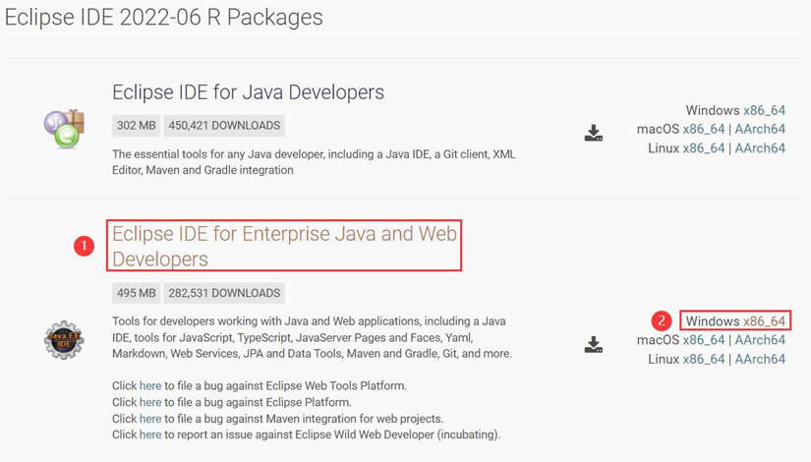This screenshot has width=811, height=462.
Task: Select the '282,531 DOWNLOADS' badge
Action: pyautogui.click(x=224, y=293)
